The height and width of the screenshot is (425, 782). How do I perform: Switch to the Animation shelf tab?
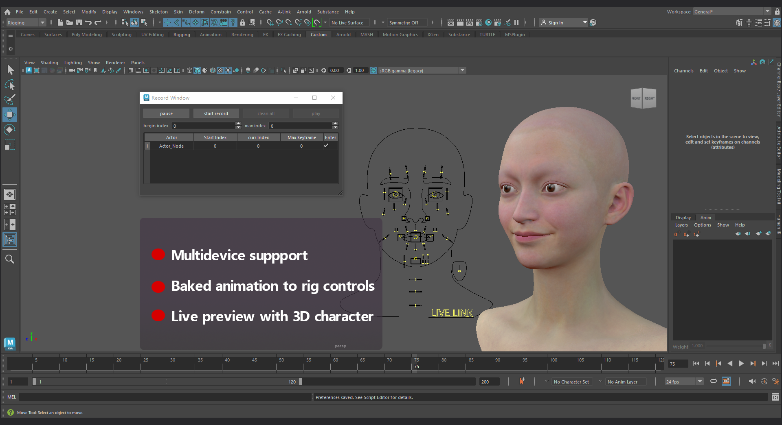tap(211, 35)
